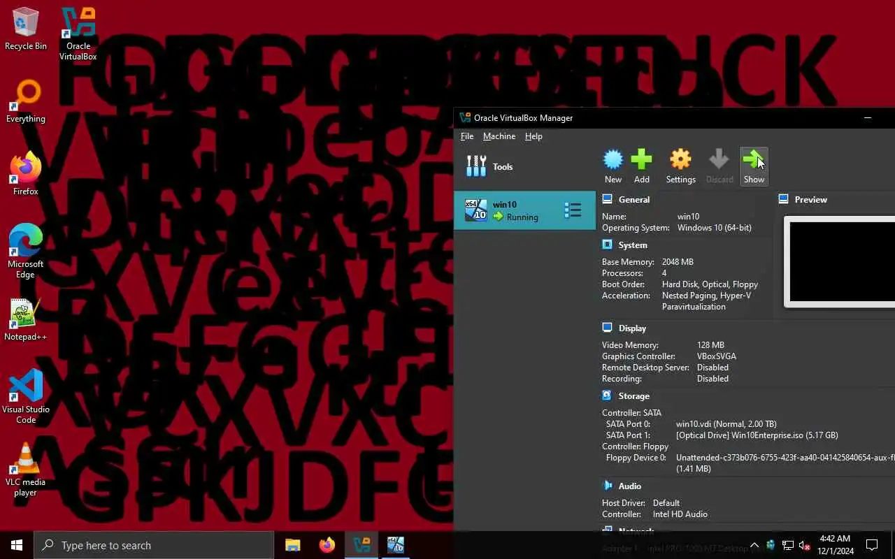Click the Audio speaker section icon
The height and width of the screenshot is (559, 895).
tap(607, 486)
